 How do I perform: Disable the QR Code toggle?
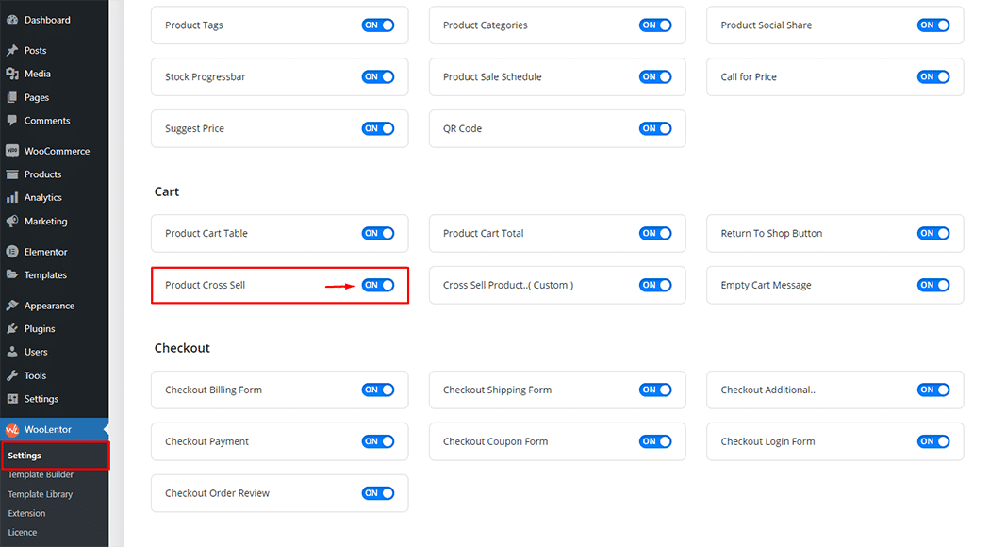[655, 128]
